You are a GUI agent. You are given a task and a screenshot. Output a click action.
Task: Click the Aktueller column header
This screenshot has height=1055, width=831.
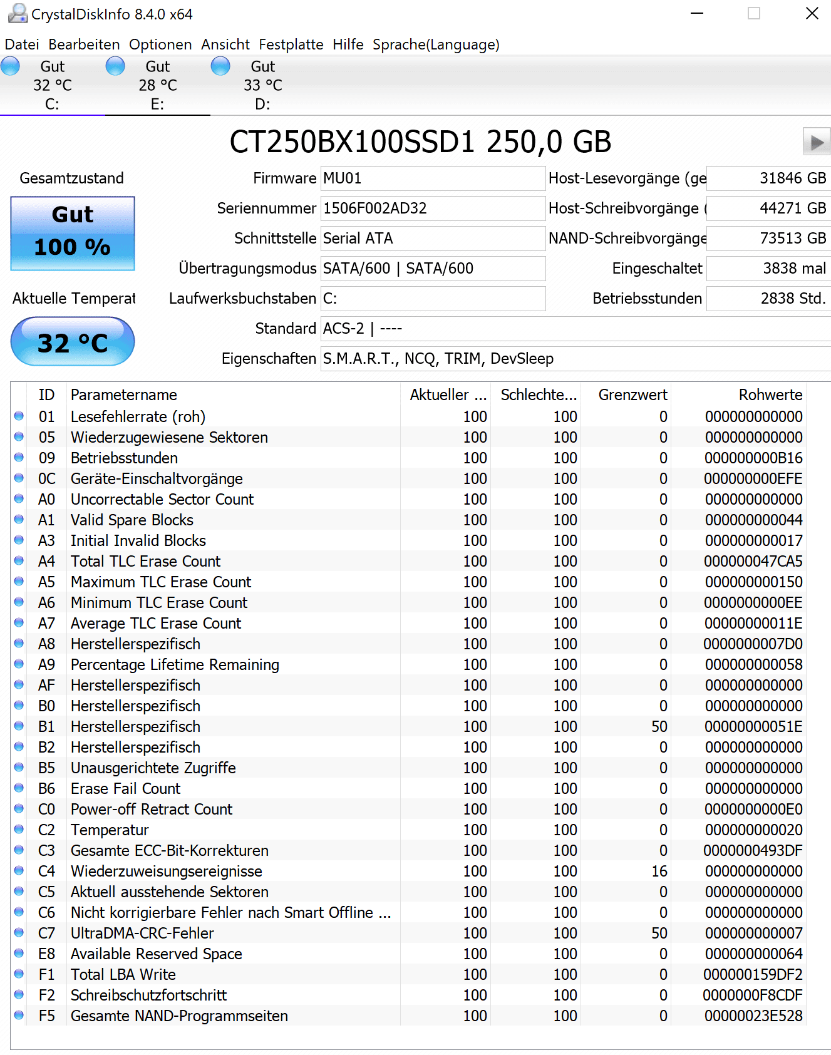tap(445, 395)
